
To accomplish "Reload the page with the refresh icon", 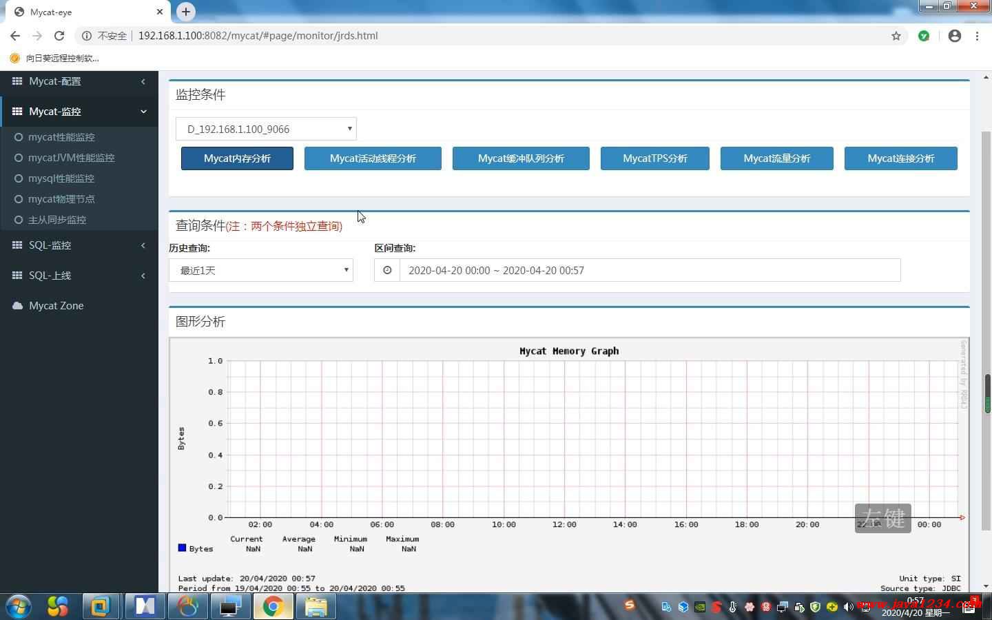I will pyautogui.click(x=59, y=36).
